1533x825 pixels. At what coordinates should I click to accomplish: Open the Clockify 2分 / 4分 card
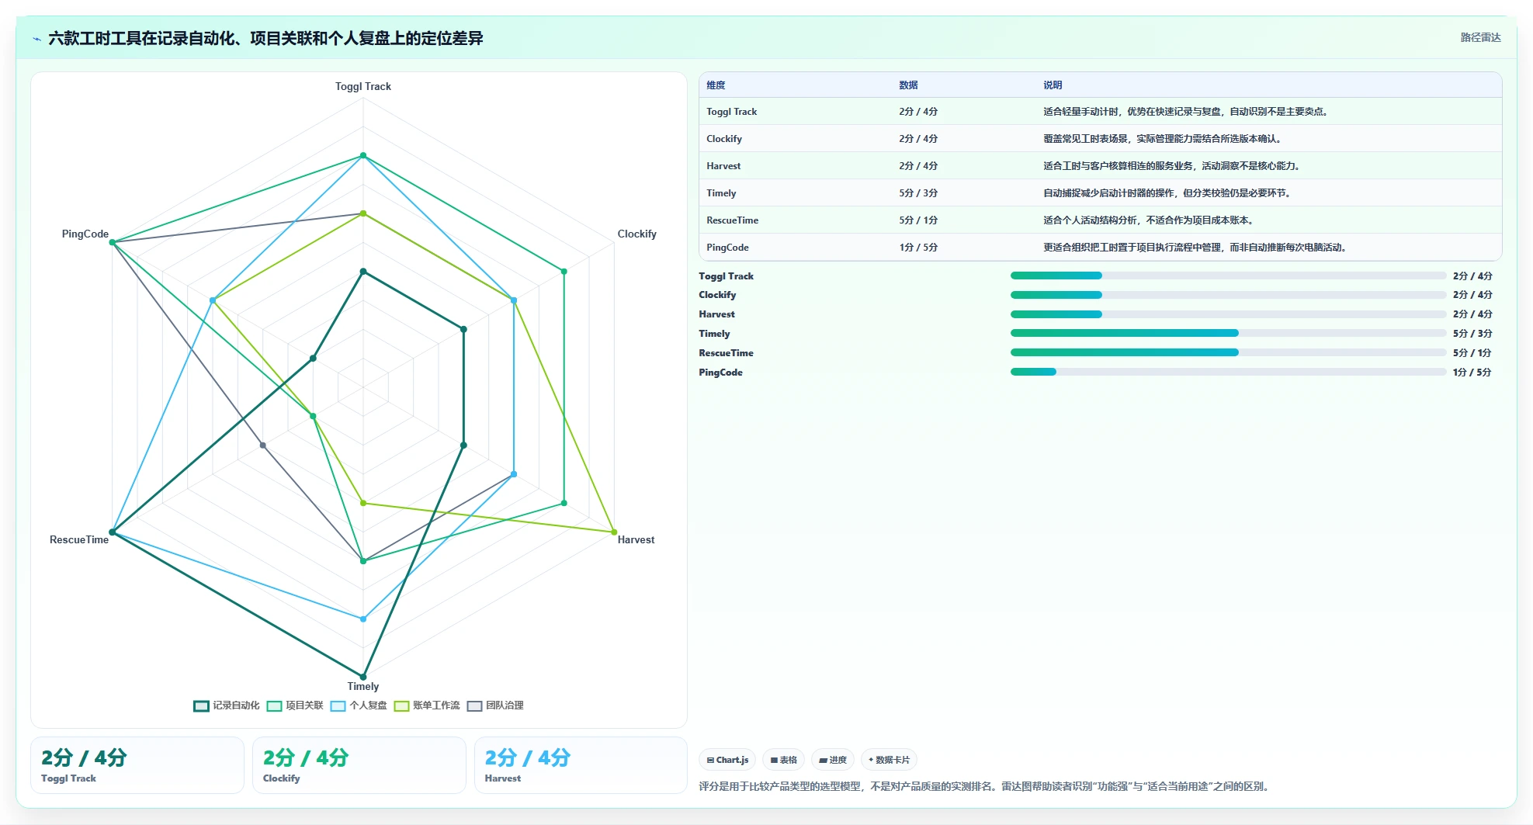(359, 765)
